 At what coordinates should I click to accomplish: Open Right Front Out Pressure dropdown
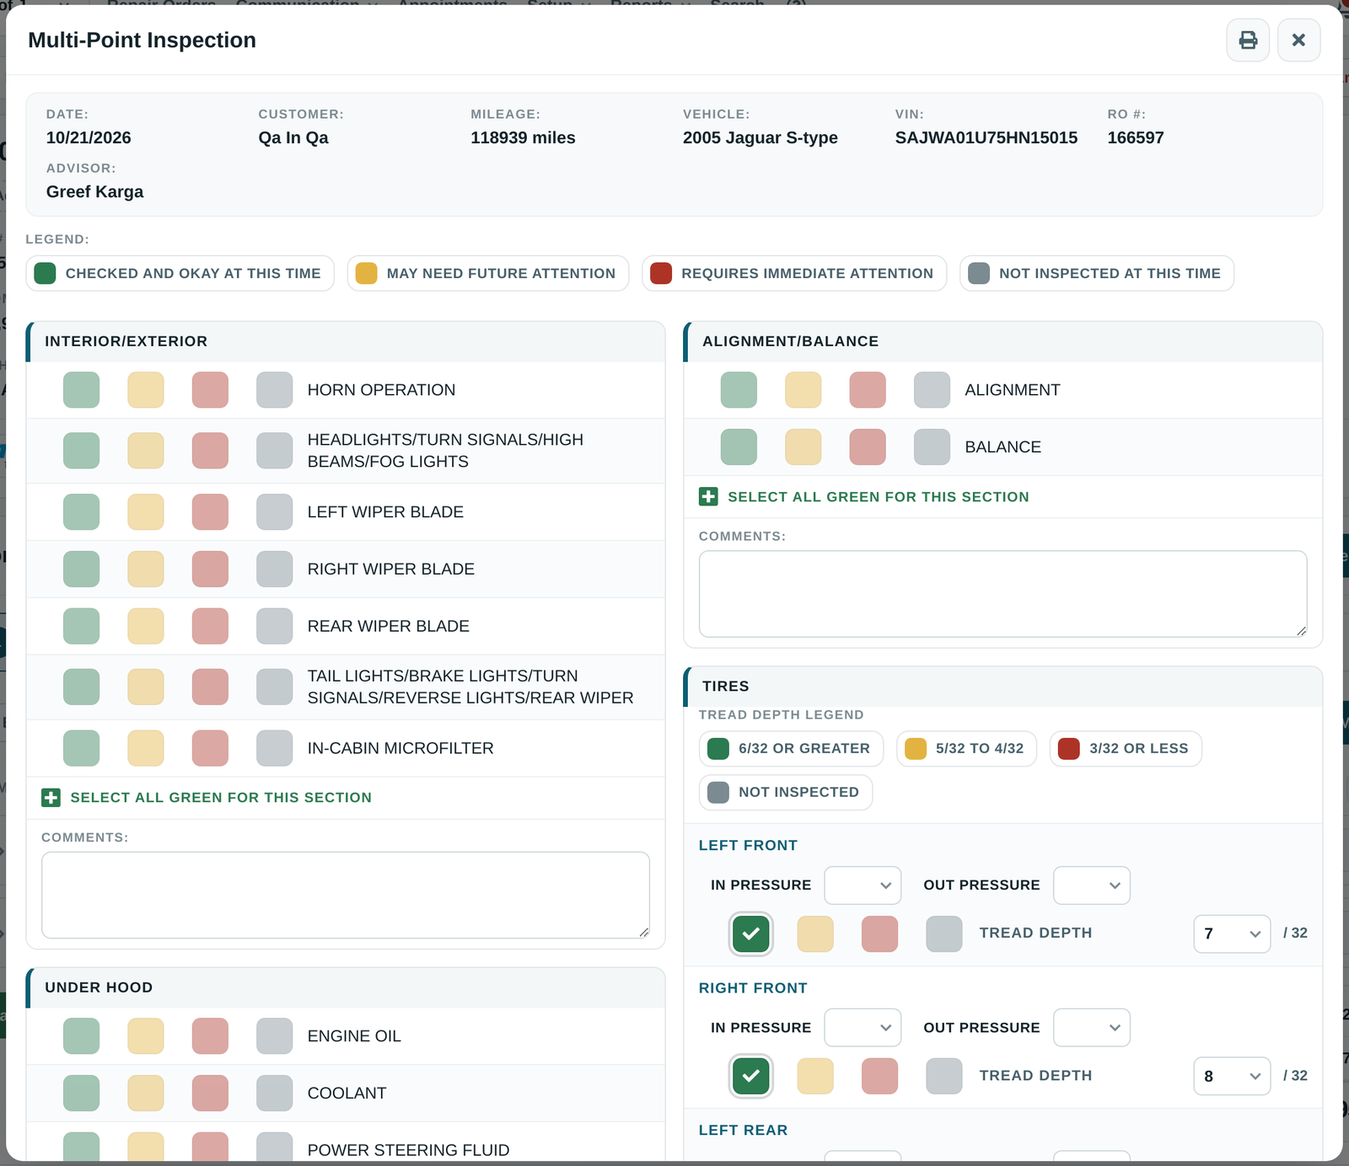coord(1092,1028)
